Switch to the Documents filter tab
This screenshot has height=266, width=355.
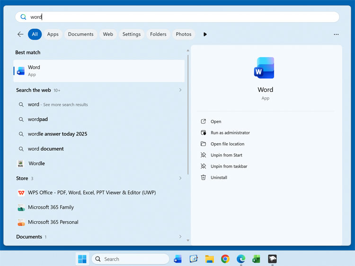pyautogui.click(x=80, y=34)
